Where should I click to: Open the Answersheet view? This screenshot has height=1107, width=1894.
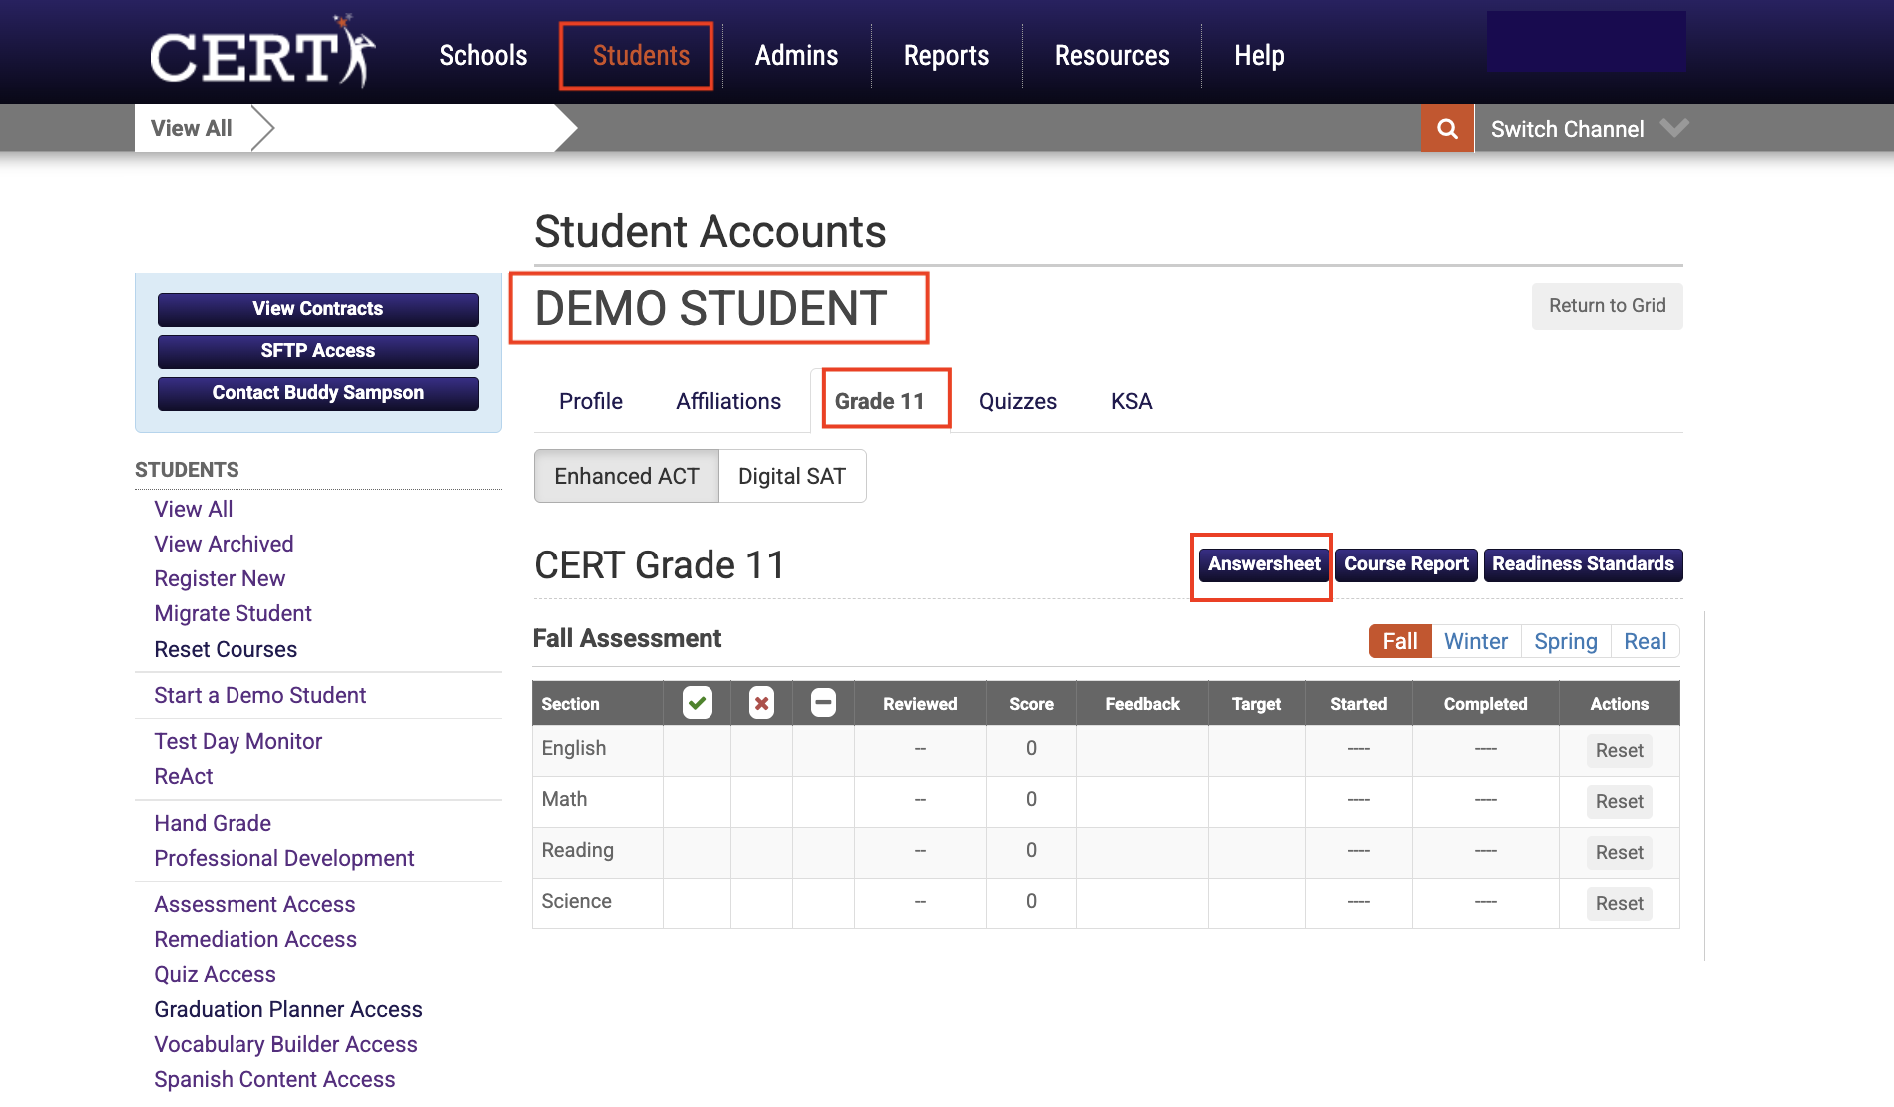click(x=1261, y=564)
